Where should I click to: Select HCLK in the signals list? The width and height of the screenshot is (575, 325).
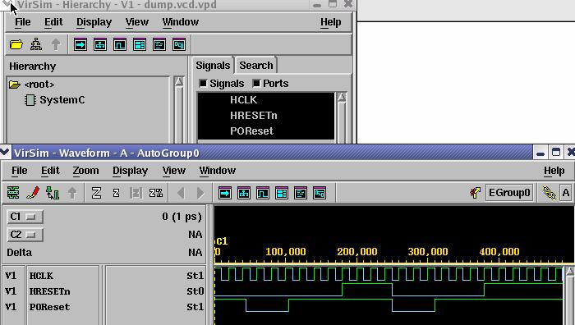266,99
